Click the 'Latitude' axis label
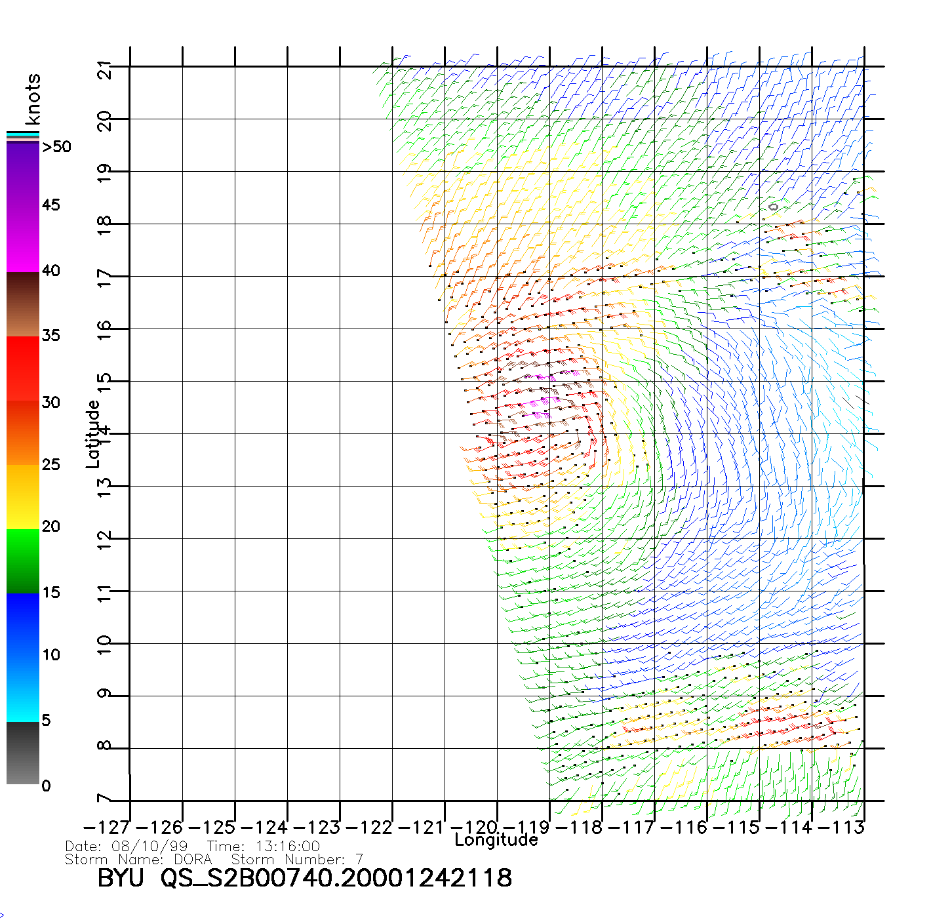This screenshot has height=918, width=931. (x=92, y=434)
